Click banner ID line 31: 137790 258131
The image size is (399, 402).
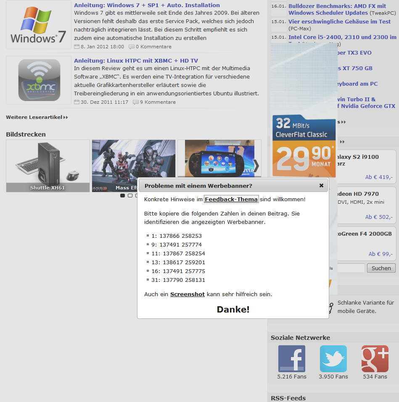pos(178,280)
